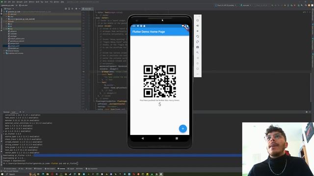Tap the phone's home navigation circle
The width and height of the screenshot is (314, 176).
(x=159, y=138)
